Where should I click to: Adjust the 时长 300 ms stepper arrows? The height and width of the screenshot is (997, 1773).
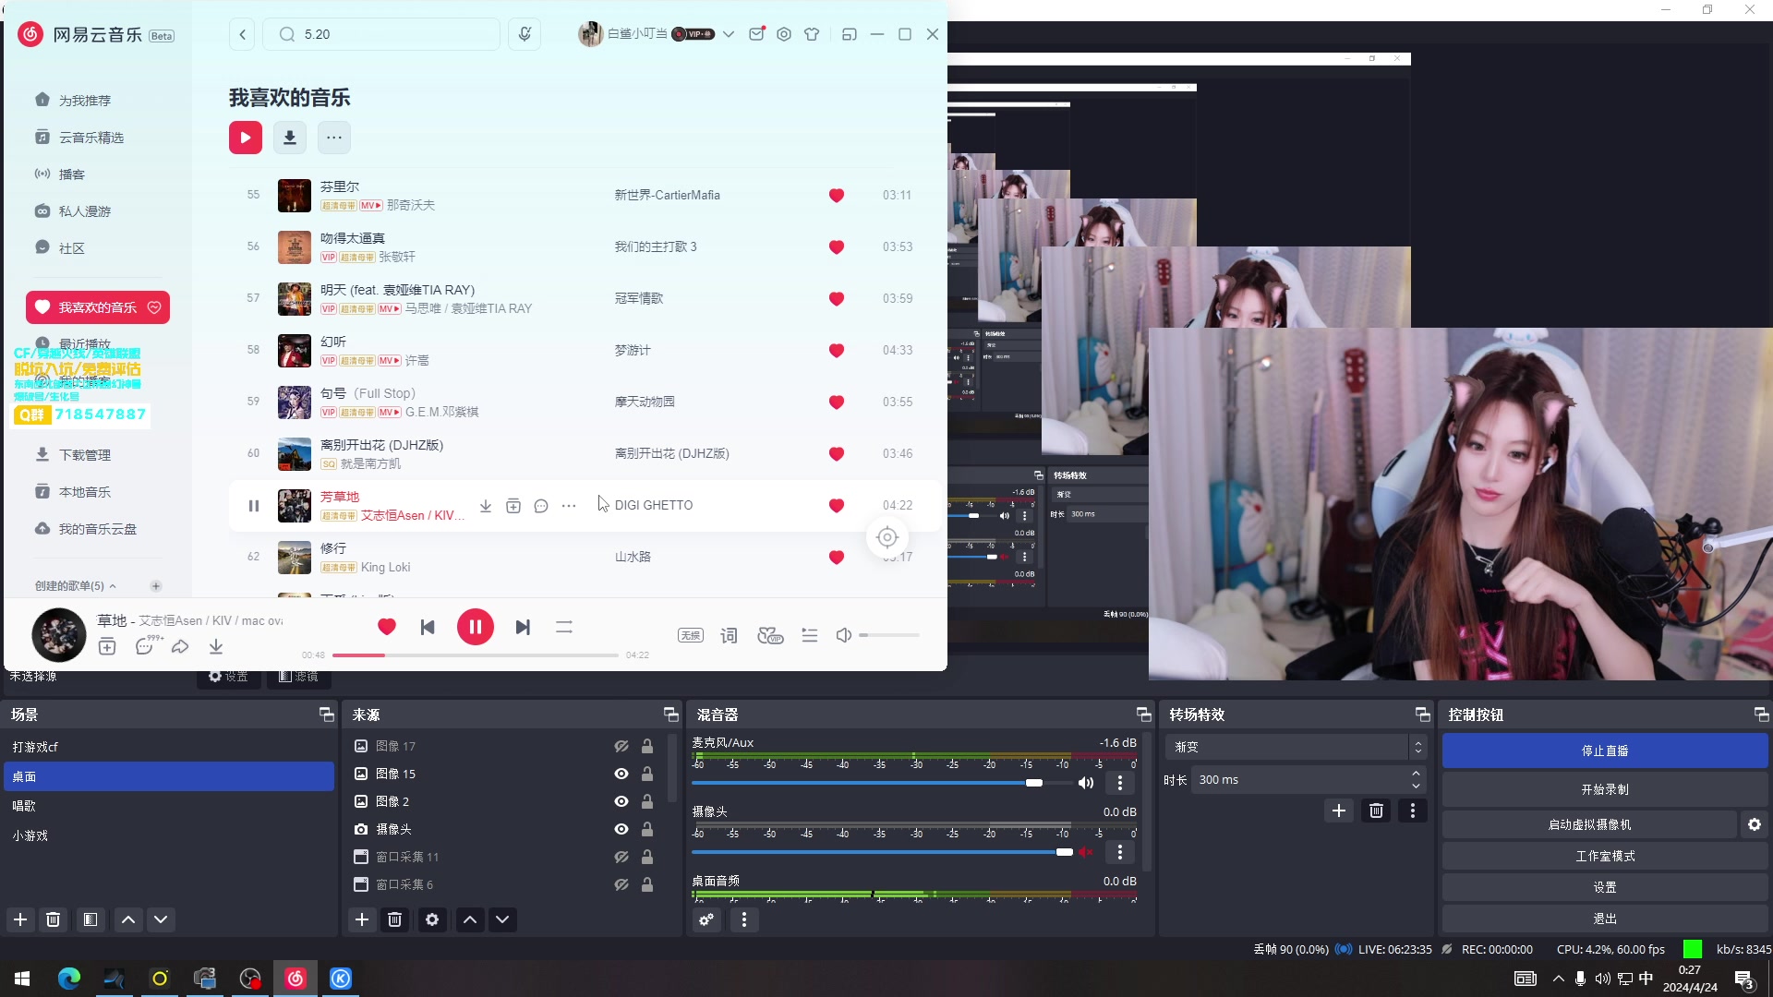(x=1417, y=780)
